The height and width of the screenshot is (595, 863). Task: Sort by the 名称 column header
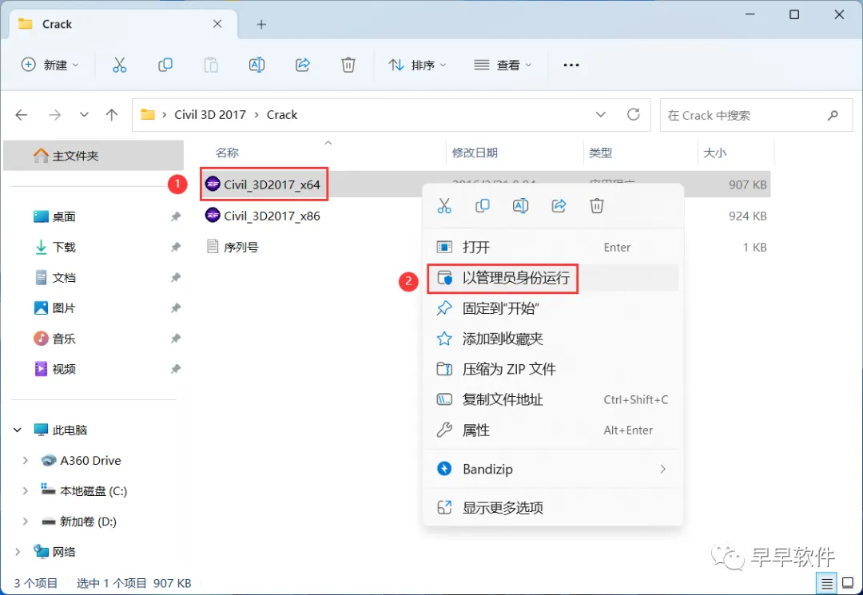(x=227, y=153)
